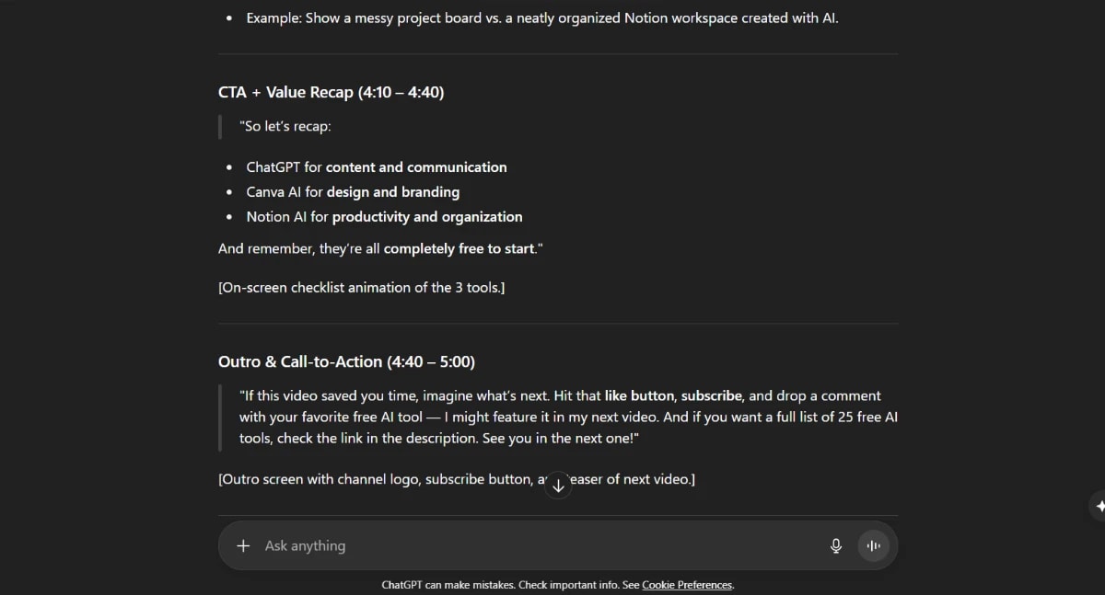The image size is (1105, 595).
Task: Click the Notion AI productivity bullet
Action: pyautogui.click(x=384, y=216)
